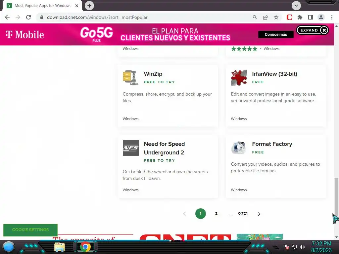The height and width of the screenshot is (254, 339).
Task: Click FREE label under Format Factory
Action: (x=258, y=152)
